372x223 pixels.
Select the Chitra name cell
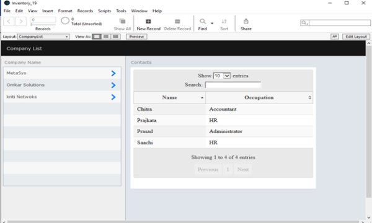pyautogui.click(x=170, y=109)
